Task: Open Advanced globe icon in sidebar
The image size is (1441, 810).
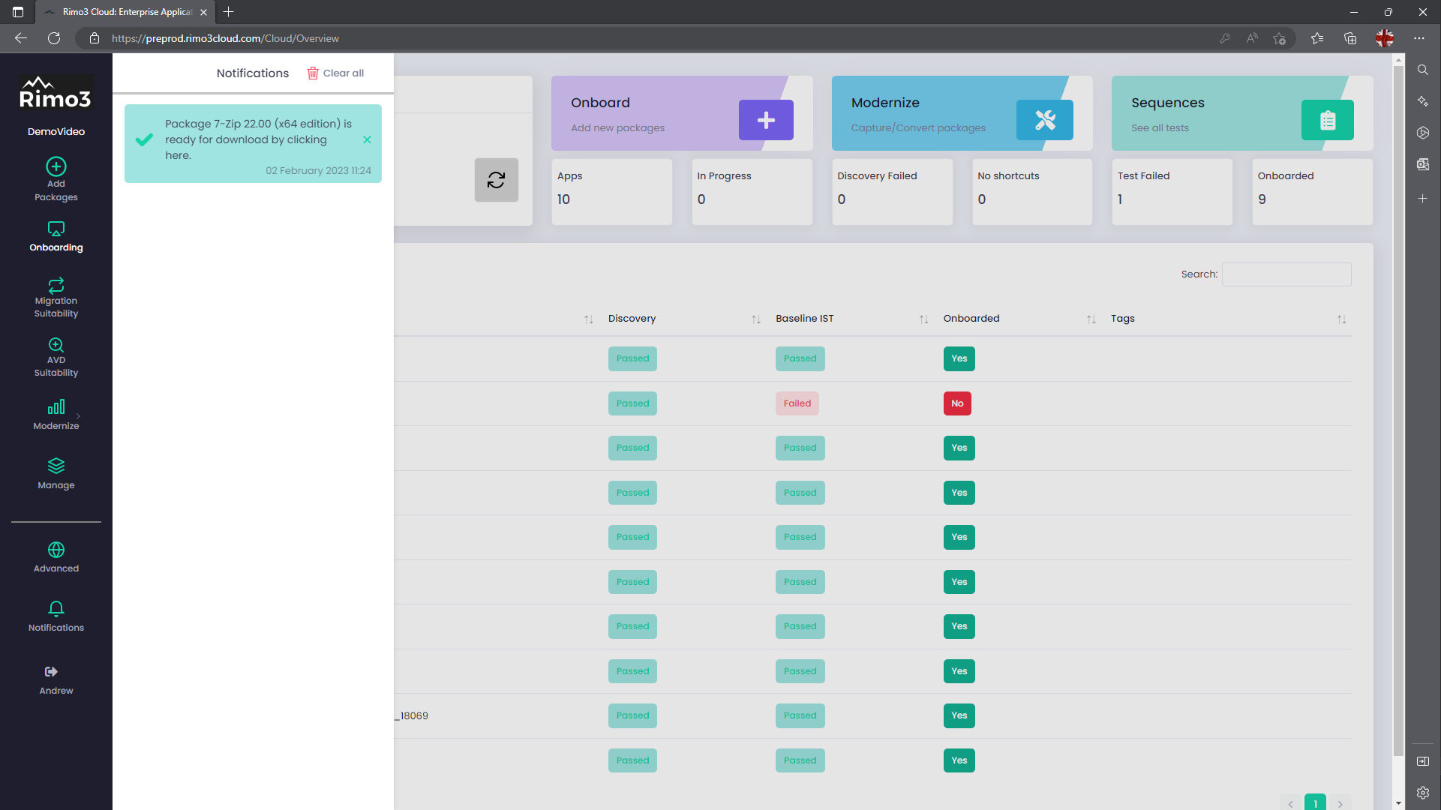Action: 56,550
